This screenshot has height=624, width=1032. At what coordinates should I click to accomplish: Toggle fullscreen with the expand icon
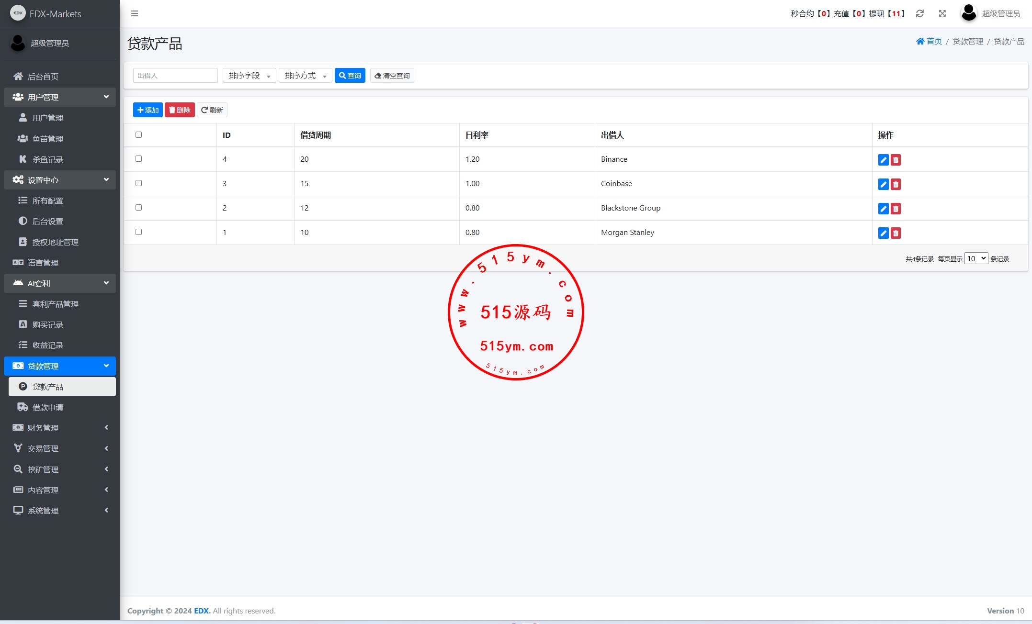click(x=942, y=13)
